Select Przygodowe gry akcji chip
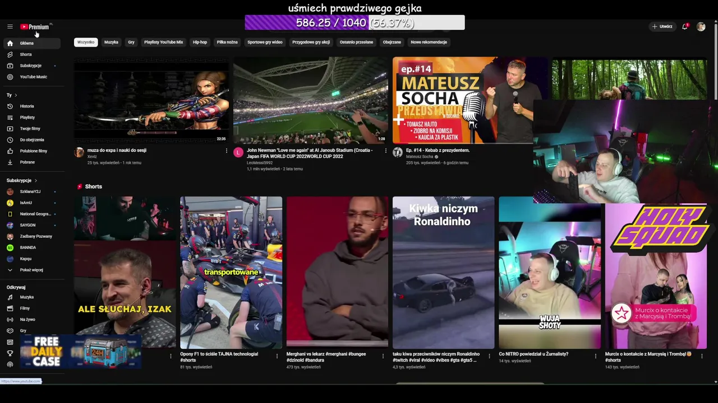The height and width of the screenshot is (403, 718). (311, 42)
